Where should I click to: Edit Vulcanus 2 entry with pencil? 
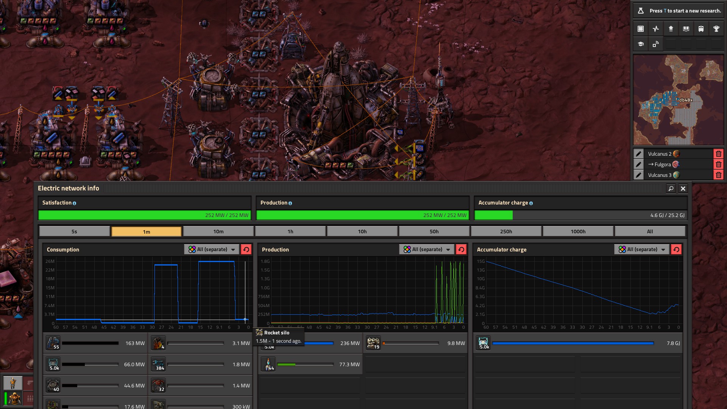639,154
